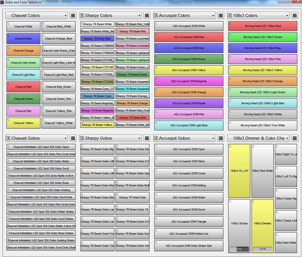Select Moving Head LED 108x3 Green
Viewport: 302px width, 257px height.
click(263, 37)
